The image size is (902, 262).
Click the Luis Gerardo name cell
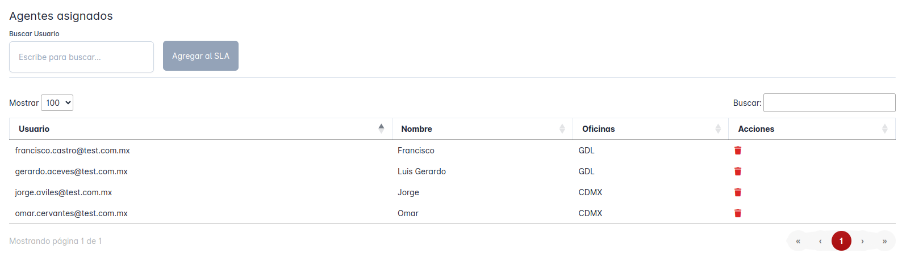tap(421, 171)
